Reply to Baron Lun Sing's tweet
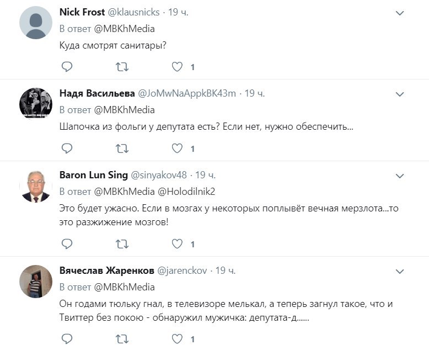This screenshot has width=429, height=350. (x=67, y=243)
